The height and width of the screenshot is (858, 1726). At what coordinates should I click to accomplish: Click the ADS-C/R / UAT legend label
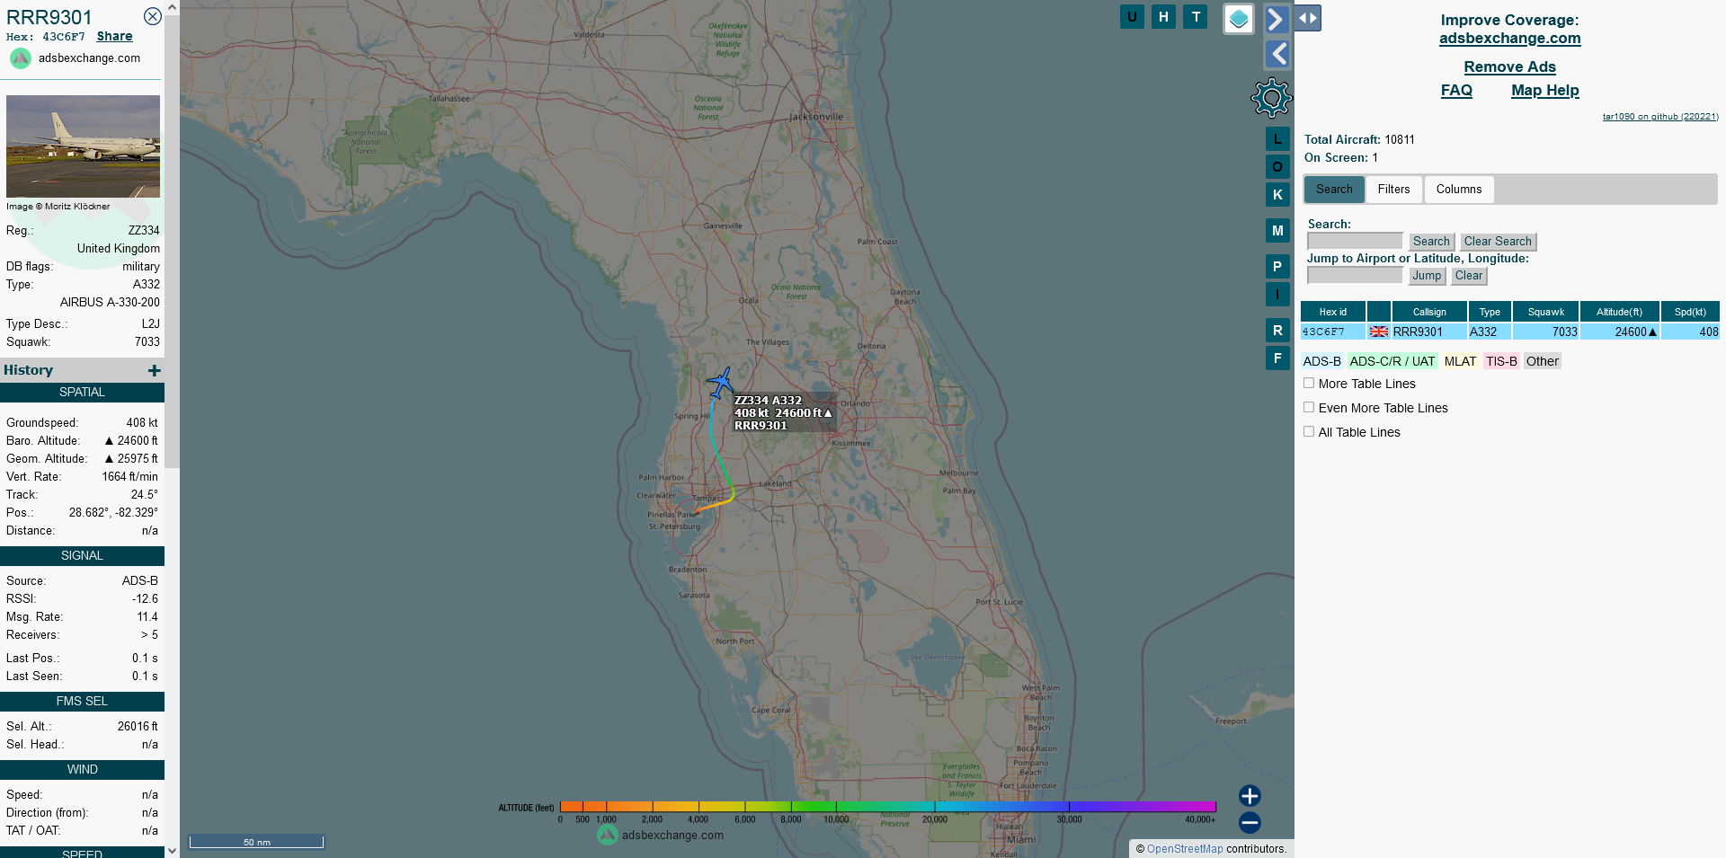pyautogui.click(x=1392, y=361)
